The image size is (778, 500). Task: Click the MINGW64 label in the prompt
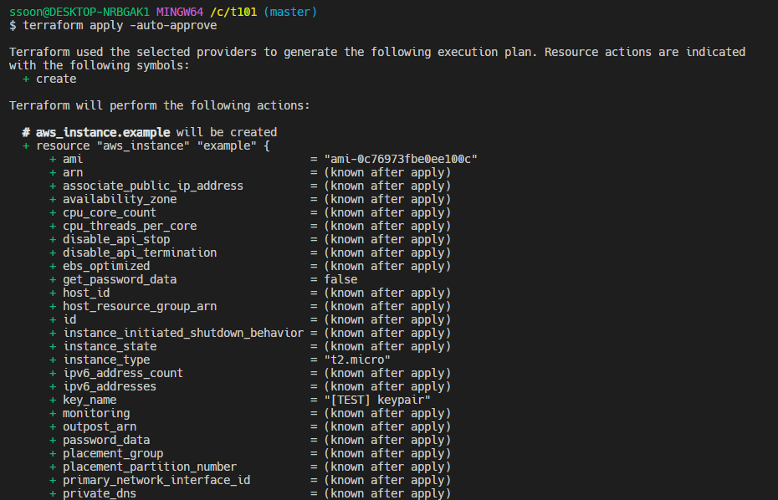coord(180,12)
